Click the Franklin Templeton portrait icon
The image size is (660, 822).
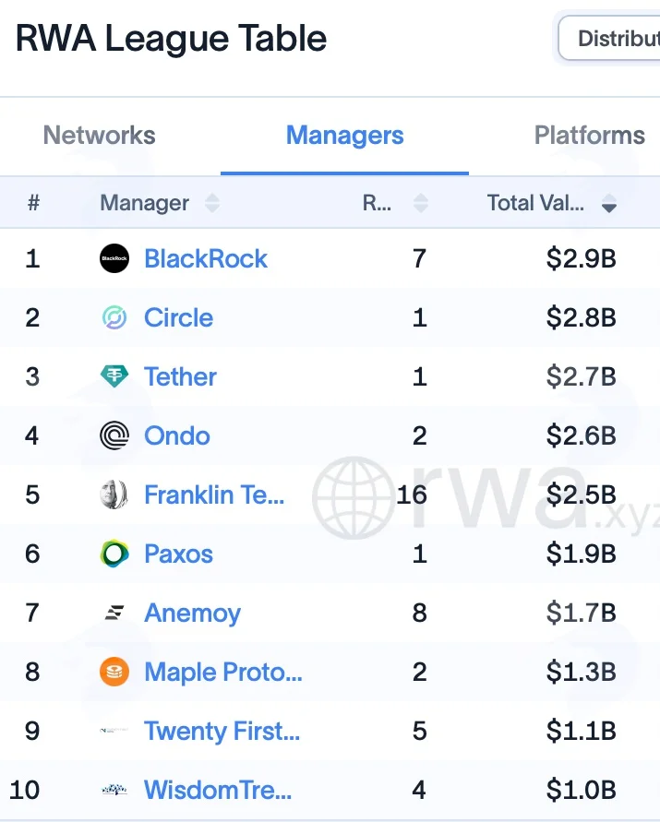tap(114, 494)
